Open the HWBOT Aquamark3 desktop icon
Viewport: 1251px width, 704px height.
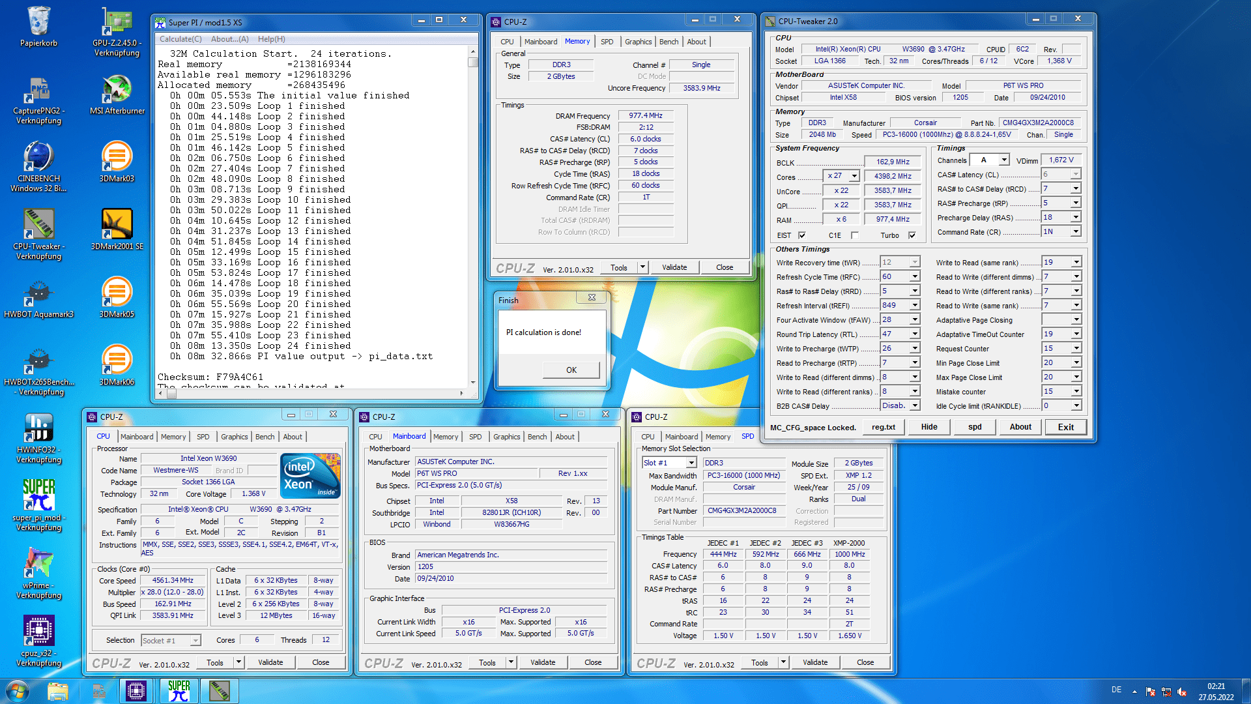(38, 297)
